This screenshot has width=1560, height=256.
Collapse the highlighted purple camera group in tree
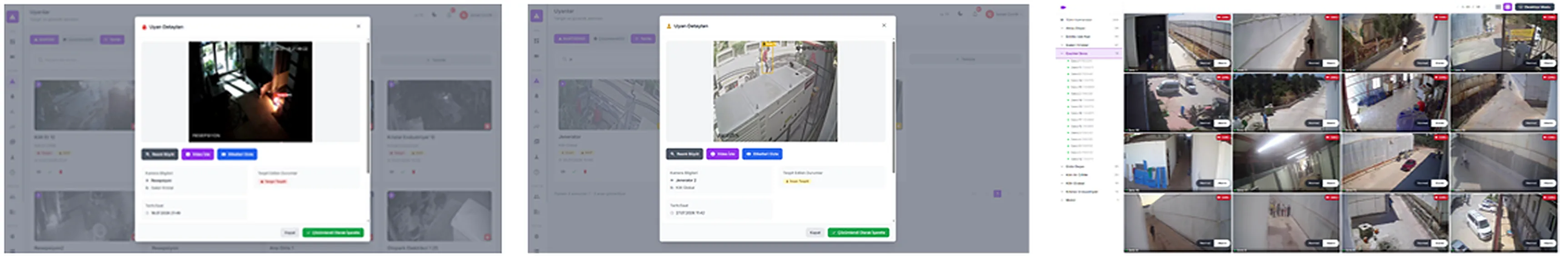(1062, 53)
